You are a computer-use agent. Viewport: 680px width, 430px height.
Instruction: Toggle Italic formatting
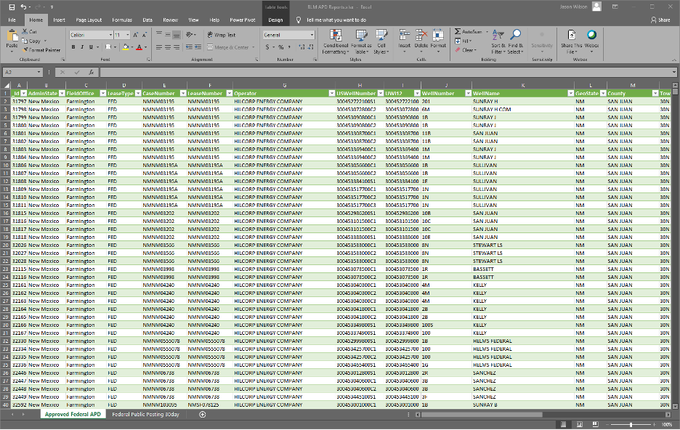[x=82, y=46]
